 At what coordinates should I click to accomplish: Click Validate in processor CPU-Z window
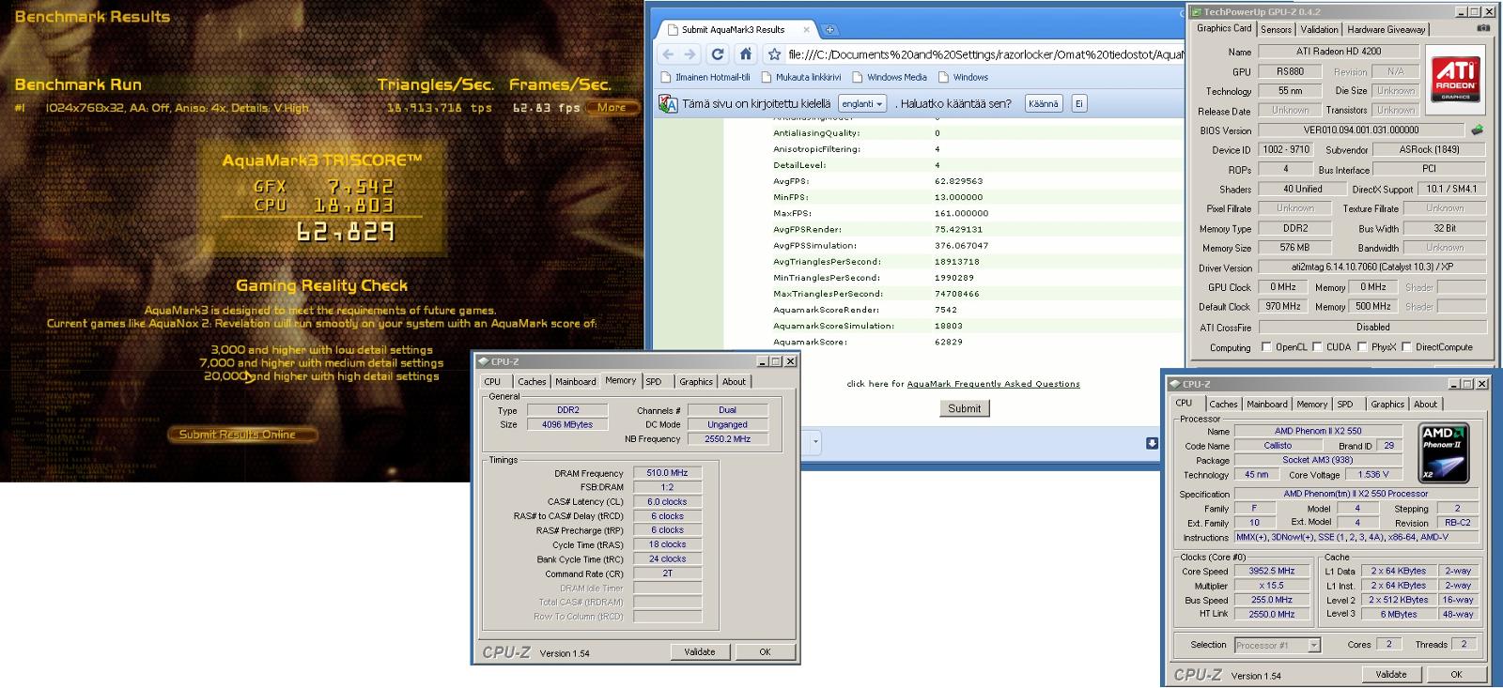[1391, 674]
